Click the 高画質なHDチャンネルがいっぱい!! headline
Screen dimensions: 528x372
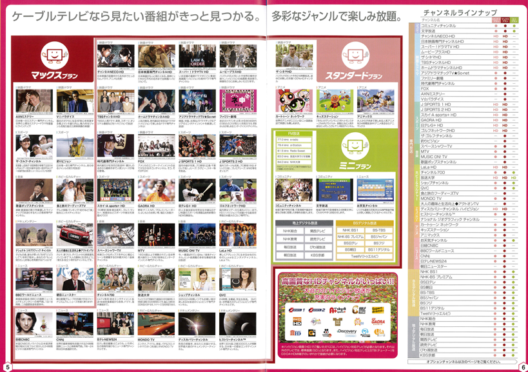338,280
